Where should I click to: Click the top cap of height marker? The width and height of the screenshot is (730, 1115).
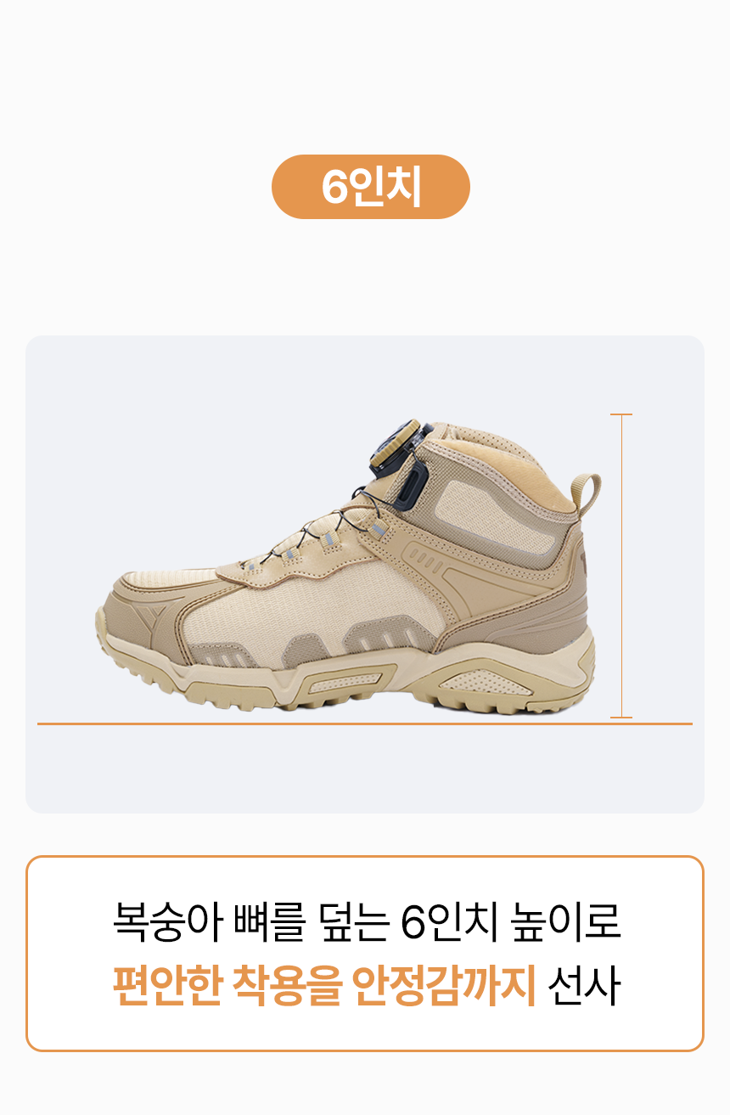(x=621, y=414)
